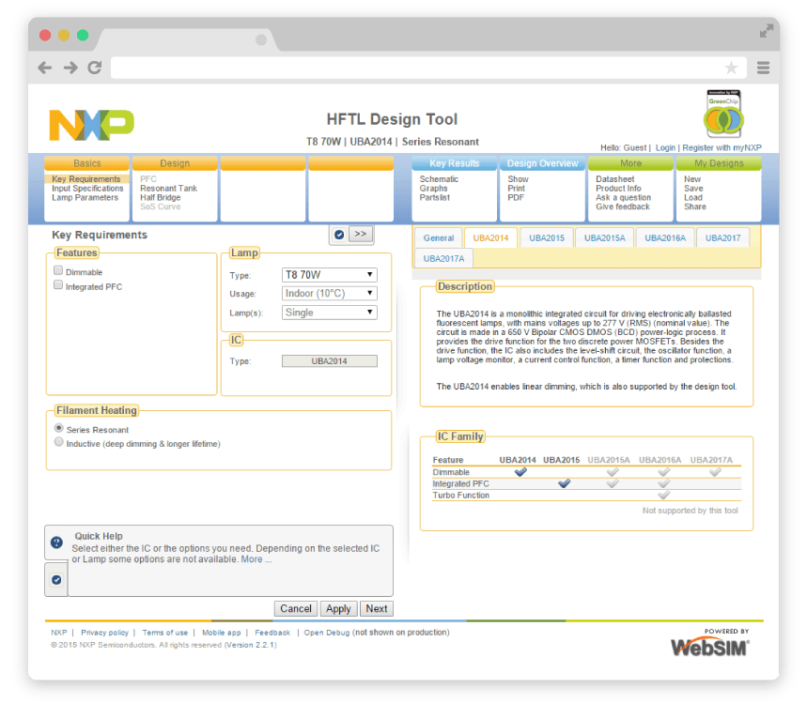This screenshot has width=807, height=718.
Task: Open Resonant Tank in Design menu
Action: pyautogui.click(x=168, y=189)
